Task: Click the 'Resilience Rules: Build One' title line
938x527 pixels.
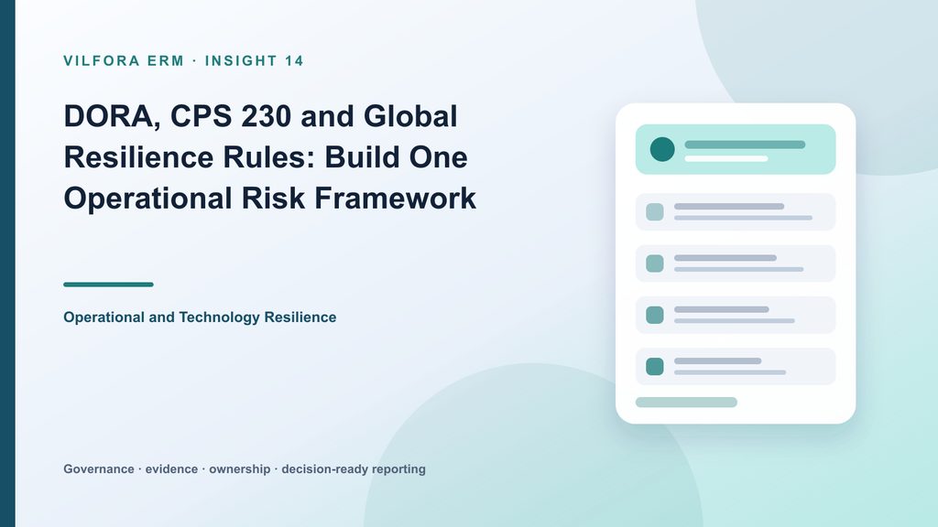Action: pos(266,157)
